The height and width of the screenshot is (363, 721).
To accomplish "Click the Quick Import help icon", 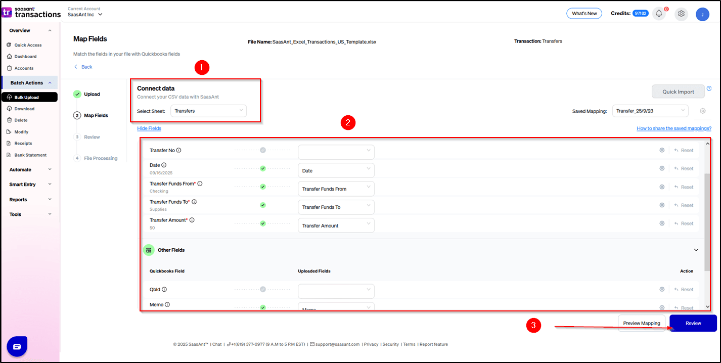I will pyautogui.click(x=709, y=88).
